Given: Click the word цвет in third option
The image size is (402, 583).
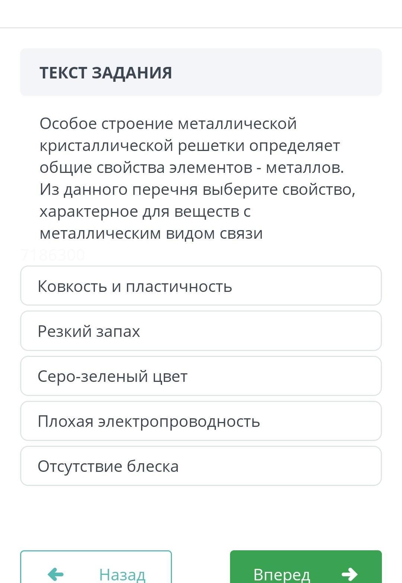Looking at the screenshot, I should pyautogui.click(x=170, y=377).
